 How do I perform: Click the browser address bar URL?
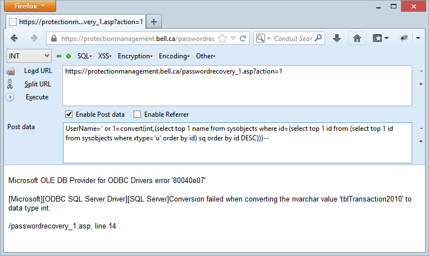click(x=138, y=39)
